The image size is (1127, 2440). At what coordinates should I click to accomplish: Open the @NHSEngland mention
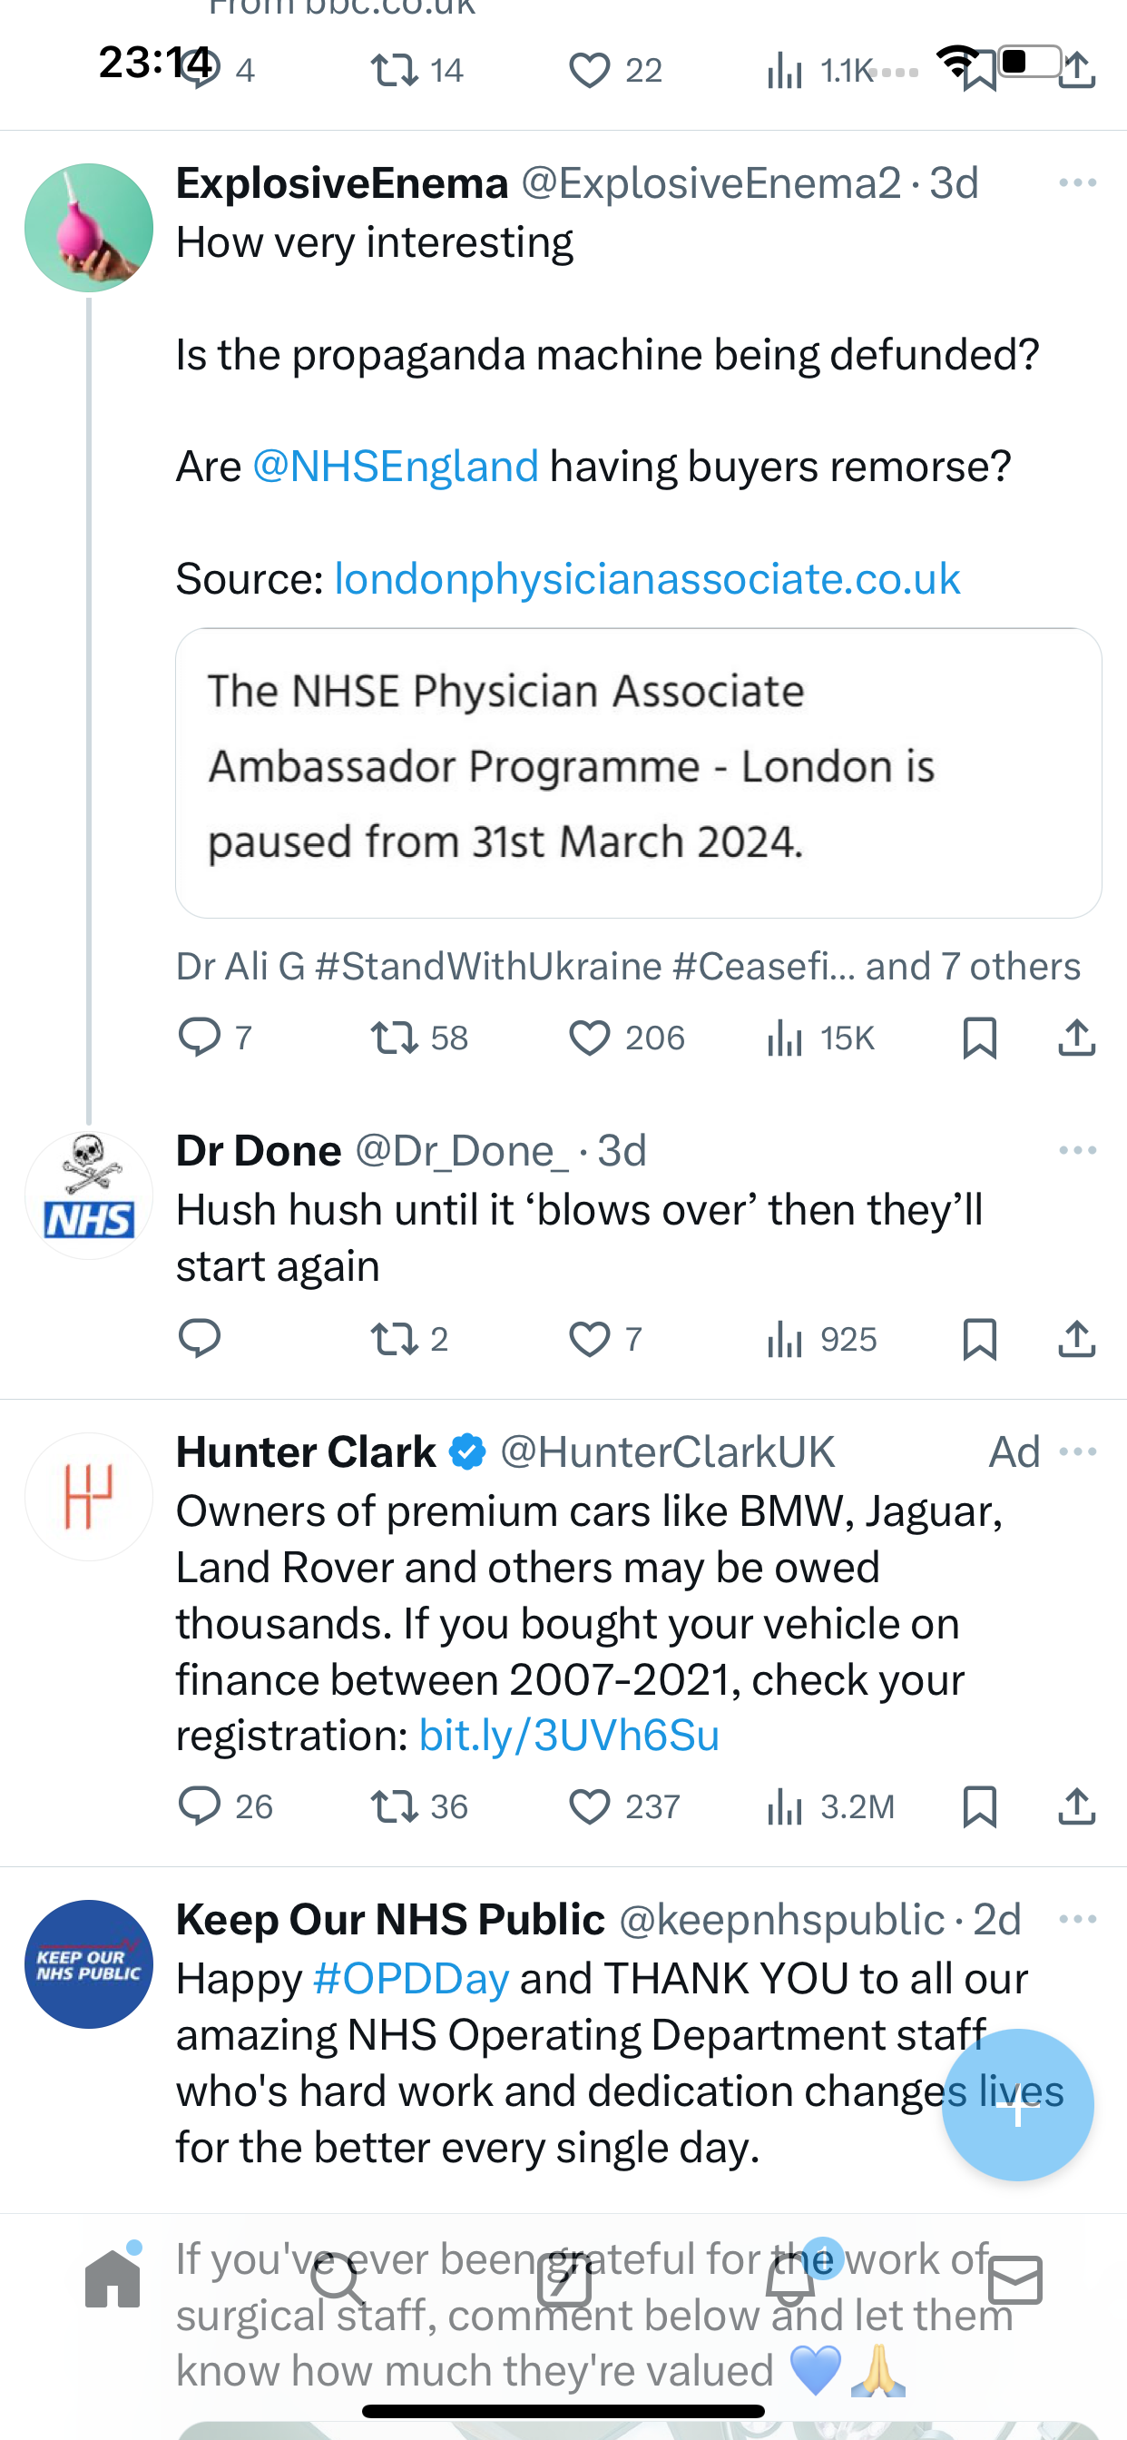pos(396,467)
